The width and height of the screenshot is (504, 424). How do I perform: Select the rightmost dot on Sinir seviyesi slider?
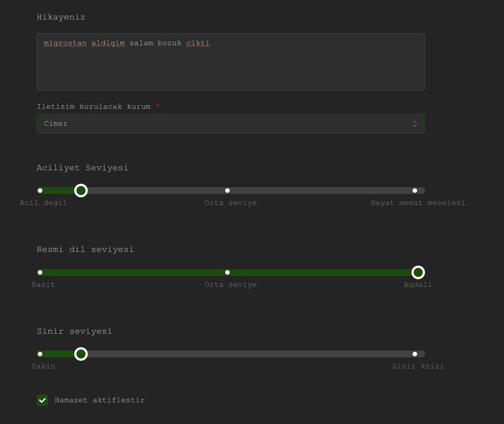[415, 354]
